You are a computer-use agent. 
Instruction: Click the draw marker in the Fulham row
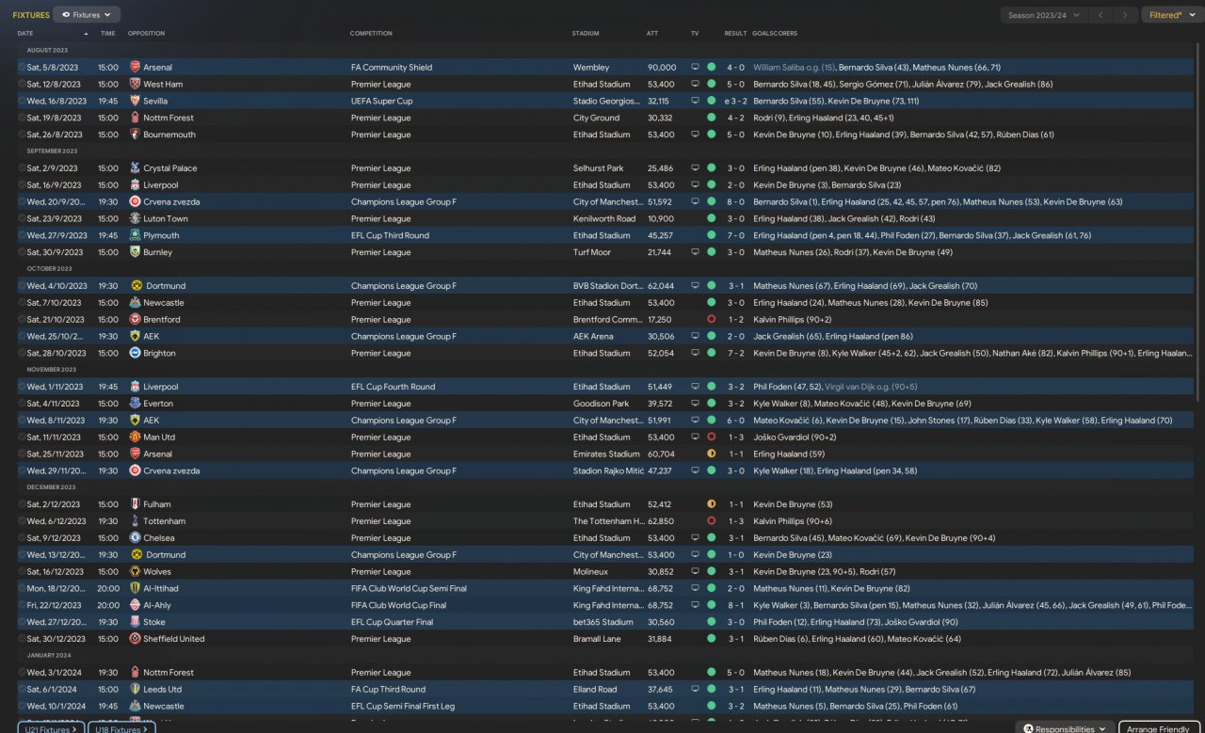tap(711, 504)
